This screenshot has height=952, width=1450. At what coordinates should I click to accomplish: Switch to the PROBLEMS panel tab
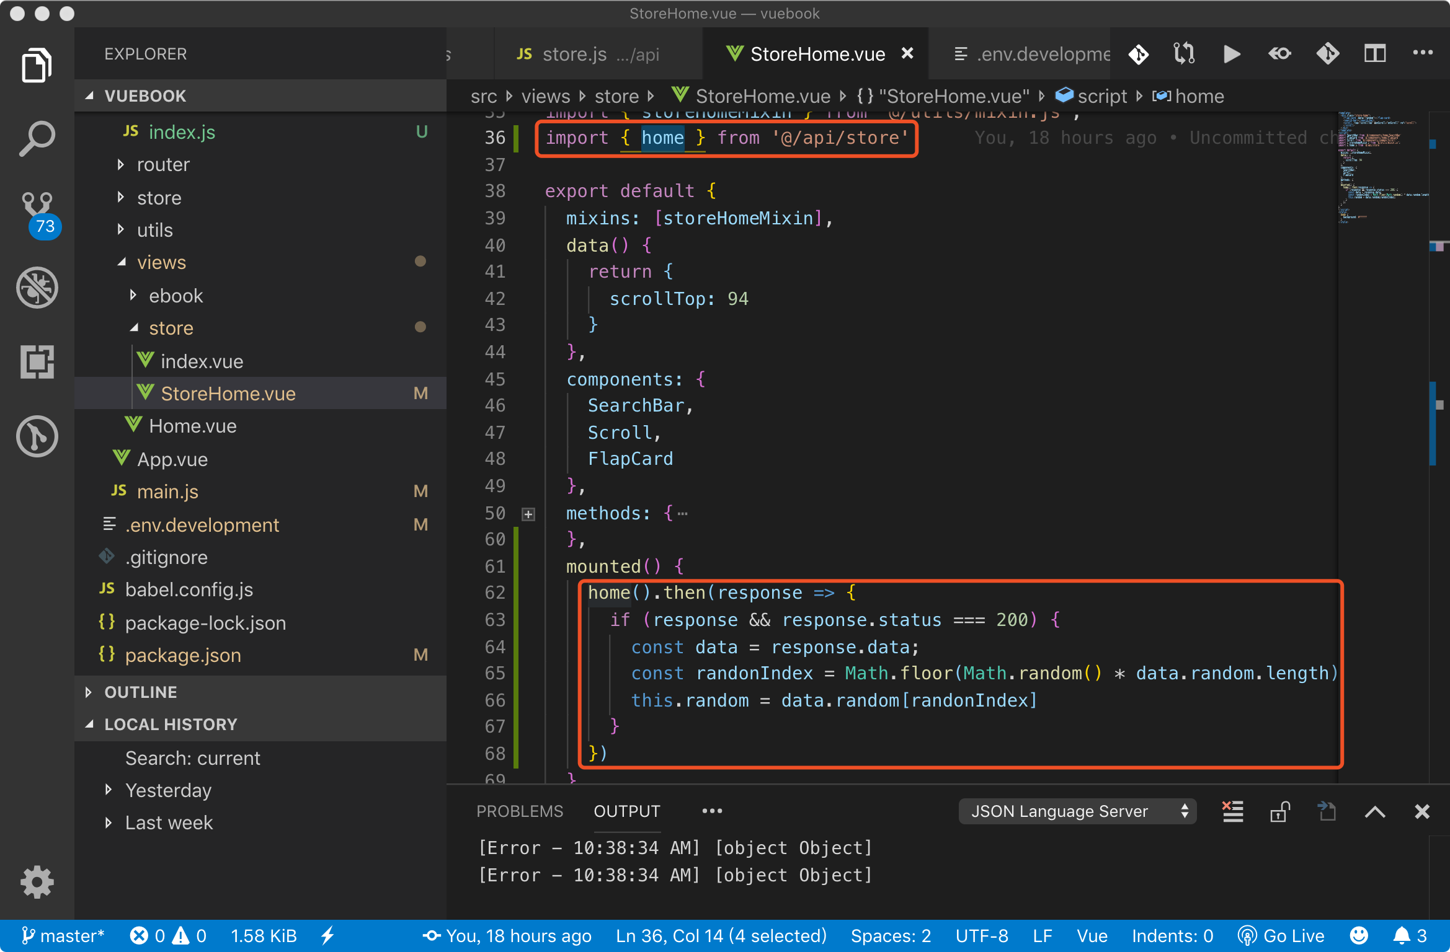(519, 811)
